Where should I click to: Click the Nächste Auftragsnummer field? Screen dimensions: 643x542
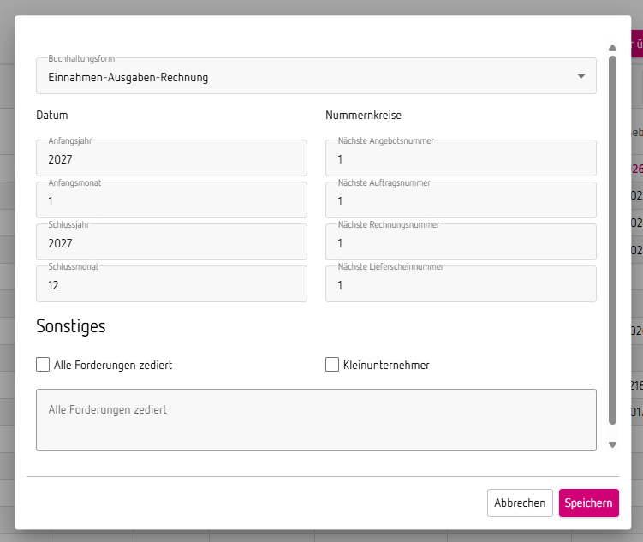coord(461,201)
